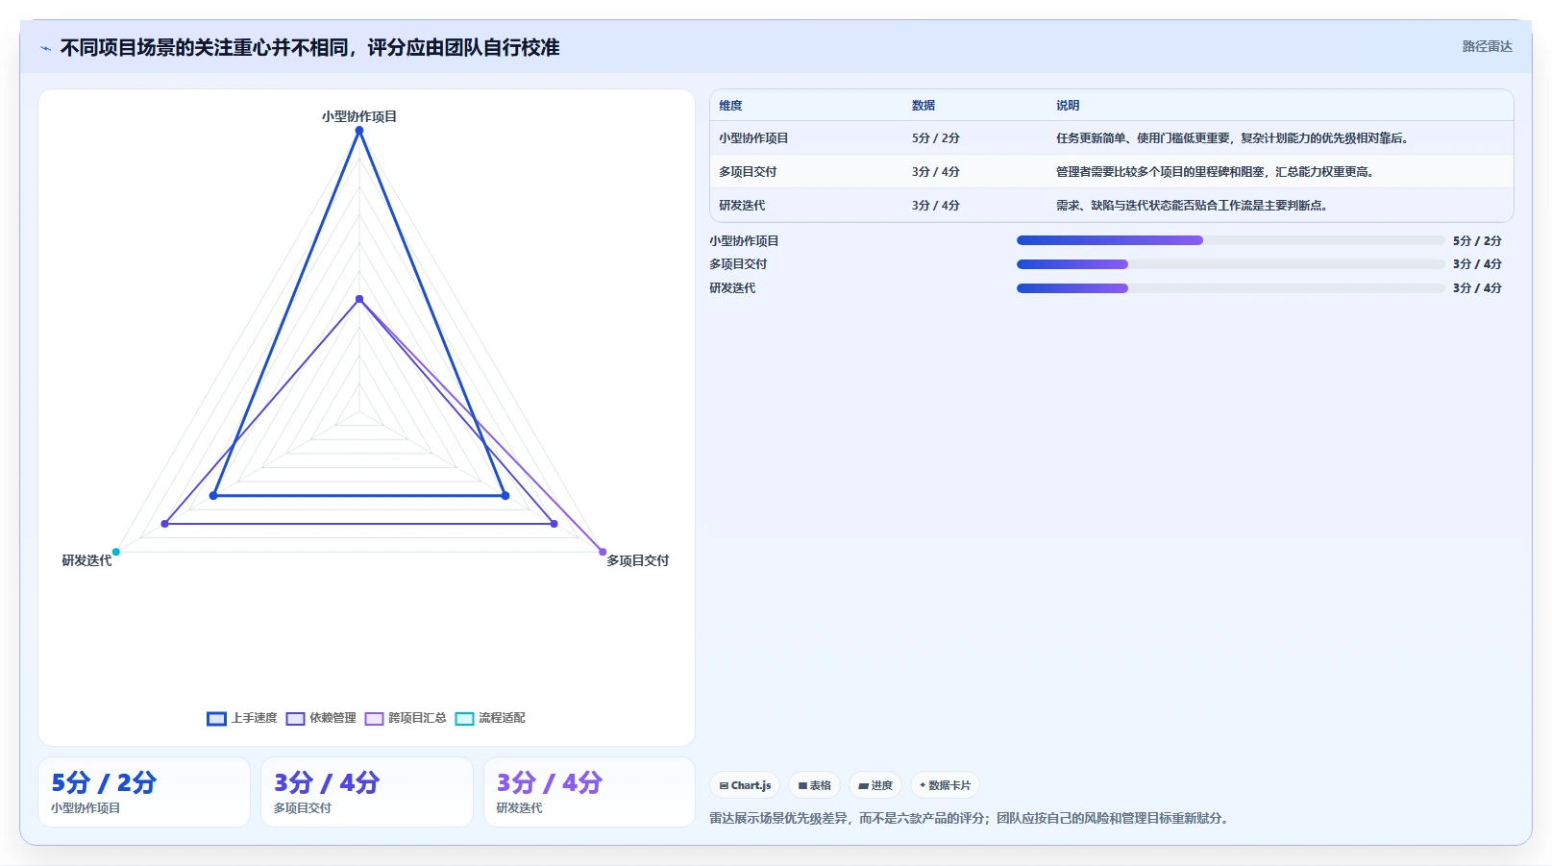1552x866 pixels.
Task: Click the 小型协作项目 radar axis label
Action: tap(359, 116)
